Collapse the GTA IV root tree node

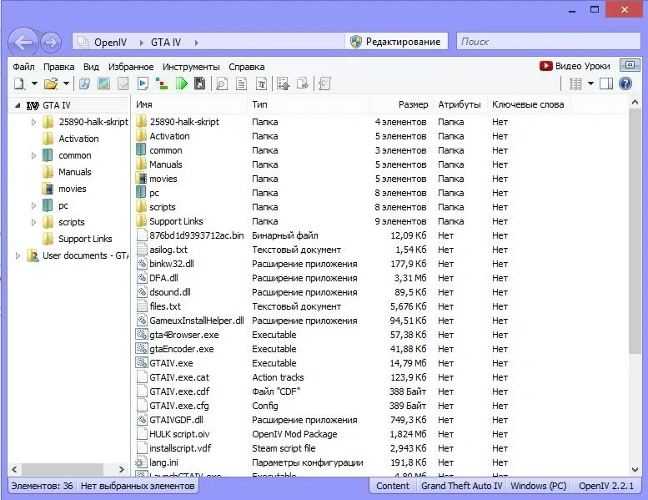[x=18, y=105]
